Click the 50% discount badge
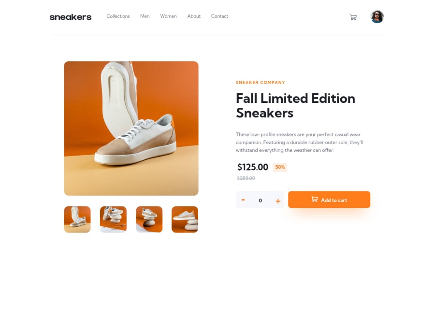The width and height of the screenshot is (435, 333). click(280, 167)
